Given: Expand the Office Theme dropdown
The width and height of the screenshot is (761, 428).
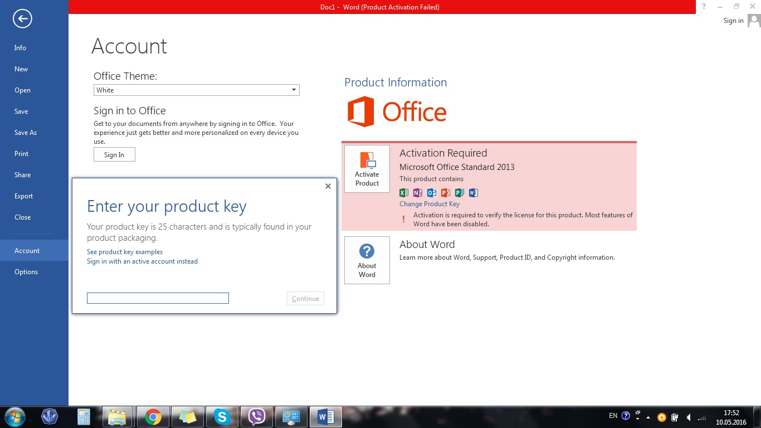Looking at the screenshot, I should point(294,90).
